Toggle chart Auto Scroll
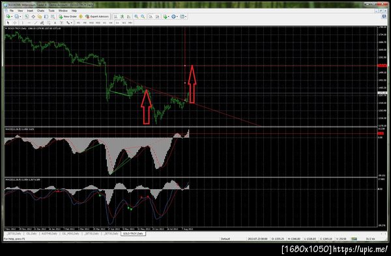The width and height of the screenshot is (391, 256). [151, 16]
